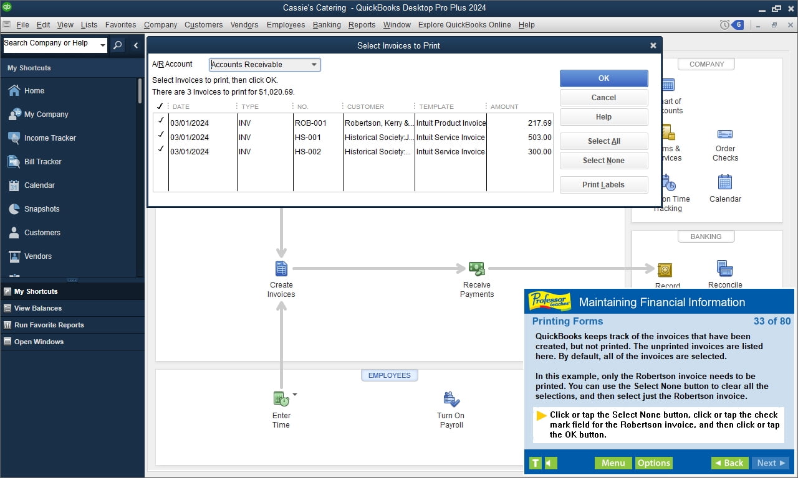Uncheck the ROB-001 invoice check mark
798x478 pixels.
161,121
